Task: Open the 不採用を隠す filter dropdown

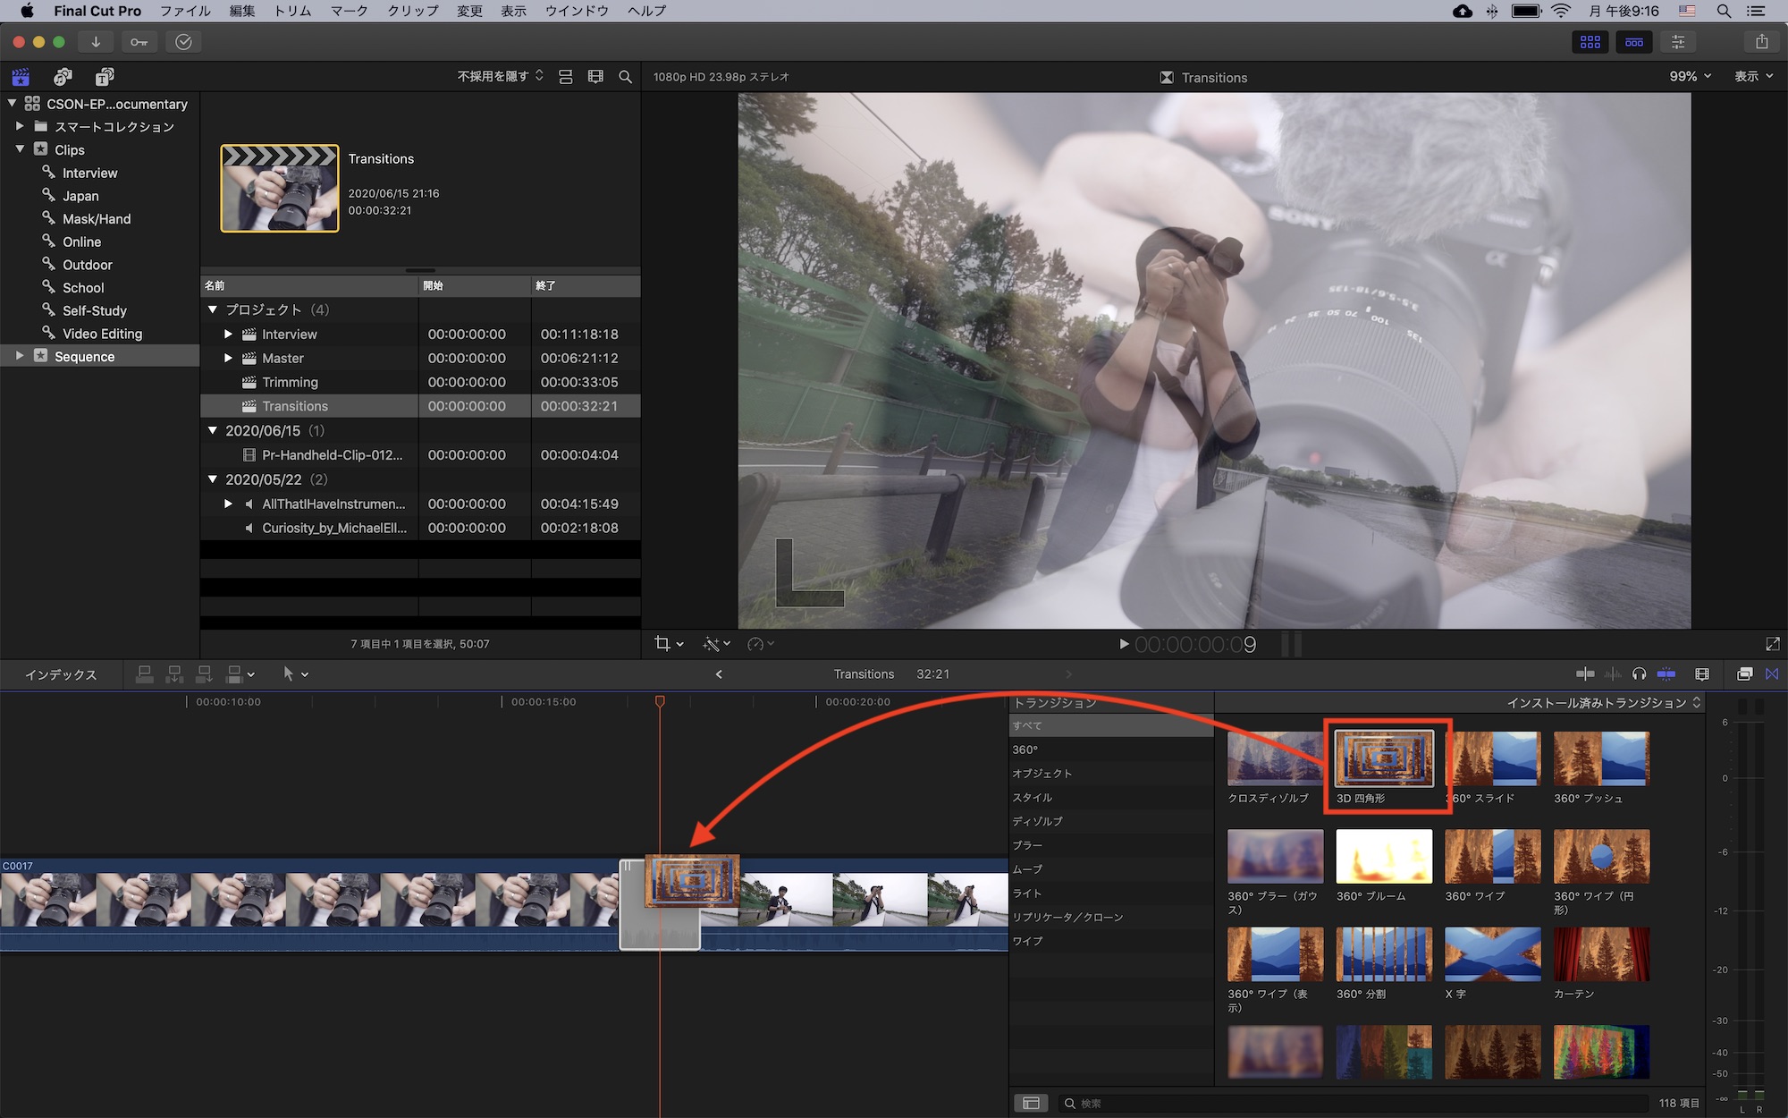Action: click(x=500, y=77)
